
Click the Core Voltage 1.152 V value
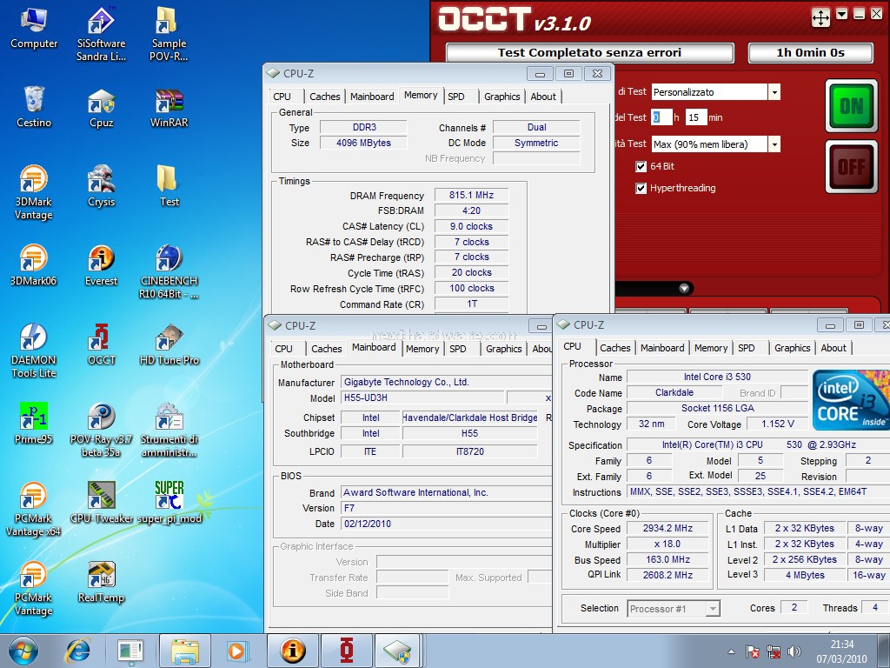(x=777, y=424)
